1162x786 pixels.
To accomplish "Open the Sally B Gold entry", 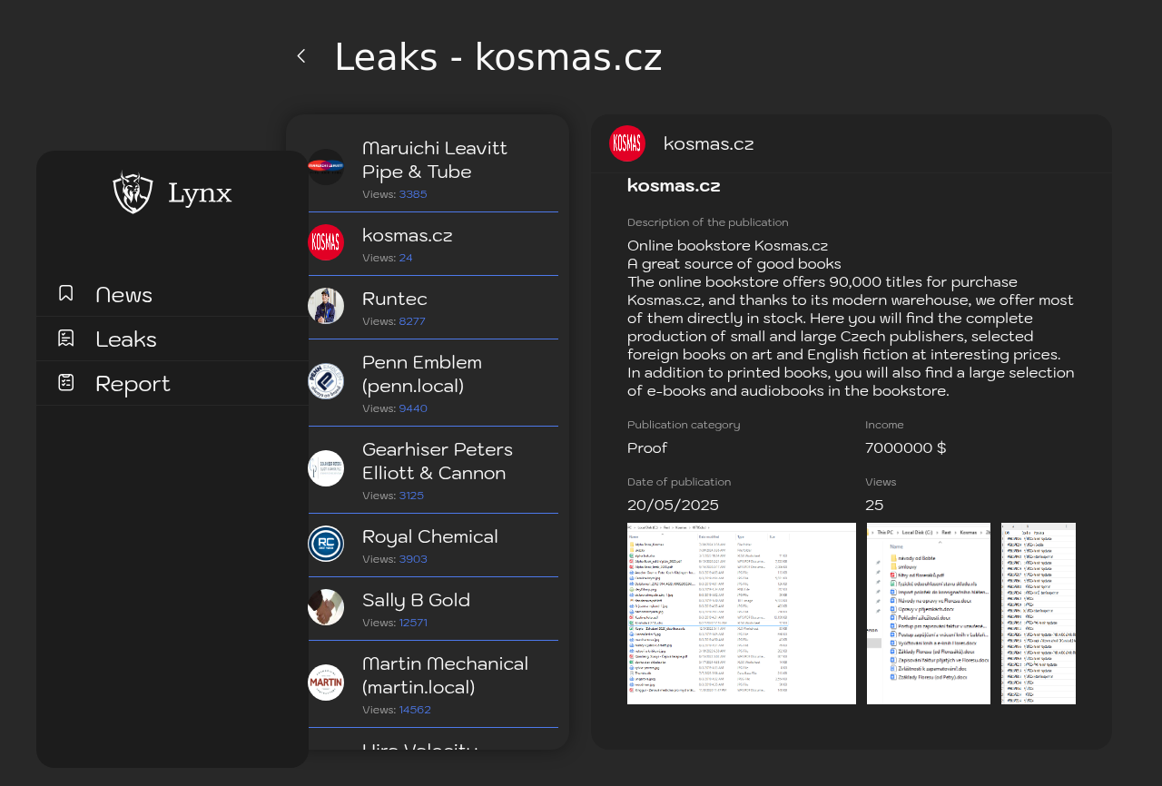I will (x=433, y=609).
